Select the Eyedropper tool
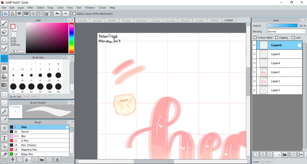Viewport: 307px width, 164px height. [x=4, y=155]
